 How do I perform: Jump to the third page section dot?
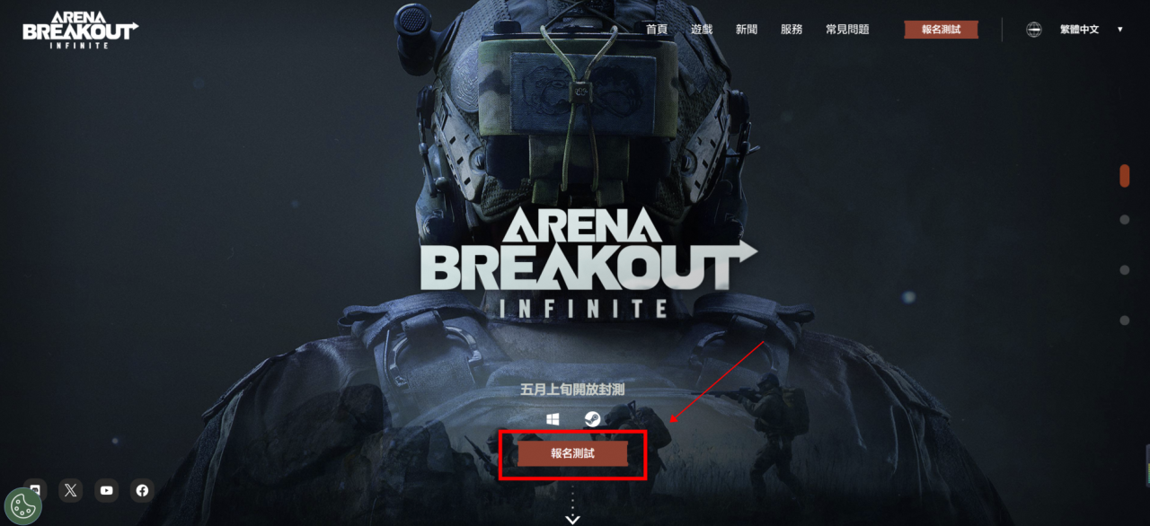point(1125,269)
